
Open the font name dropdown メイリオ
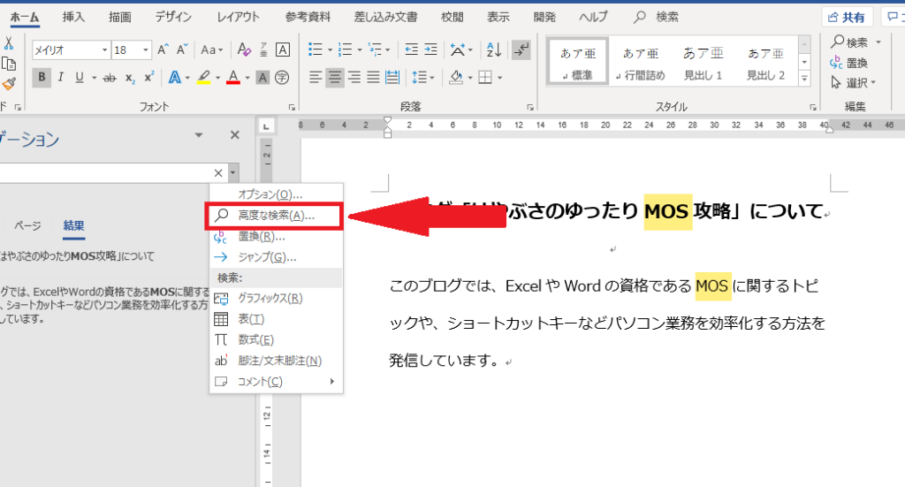click(104, 50)
